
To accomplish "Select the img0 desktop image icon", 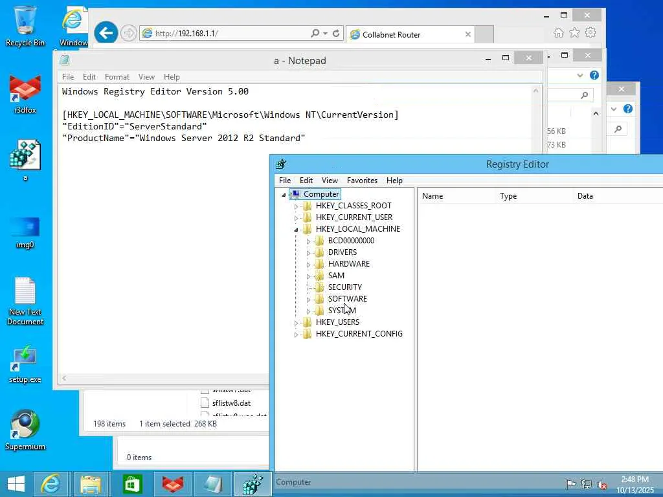I will point(25,232).
